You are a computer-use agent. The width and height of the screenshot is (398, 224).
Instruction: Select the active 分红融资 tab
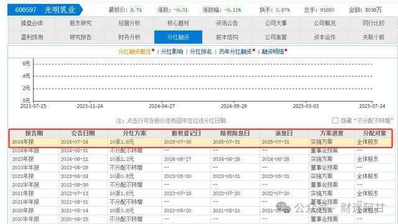pos(178,37)
